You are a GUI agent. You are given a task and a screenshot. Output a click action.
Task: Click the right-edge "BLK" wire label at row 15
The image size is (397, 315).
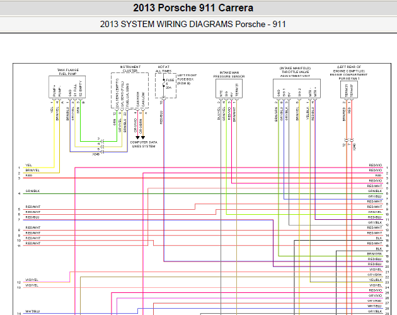[x=379, y=238]
